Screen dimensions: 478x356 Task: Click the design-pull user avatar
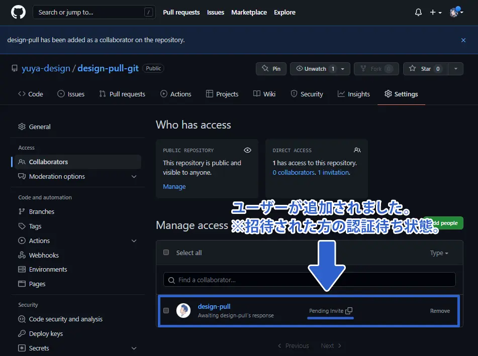click(x=183, y=311)
